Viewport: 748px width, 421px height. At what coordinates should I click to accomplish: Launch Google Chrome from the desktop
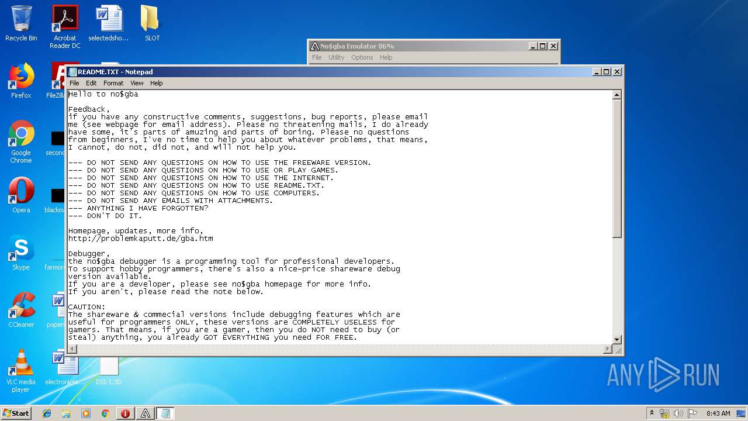(x=21, y=142)
